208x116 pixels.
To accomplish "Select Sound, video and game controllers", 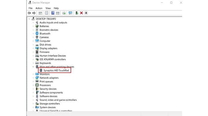I will tap(58, 100).
